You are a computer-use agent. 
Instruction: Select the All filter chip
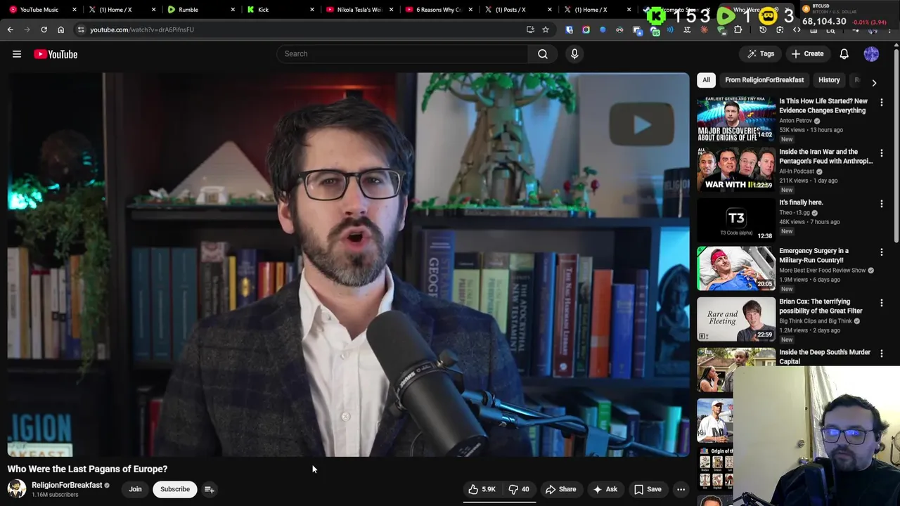coord(706,80)
